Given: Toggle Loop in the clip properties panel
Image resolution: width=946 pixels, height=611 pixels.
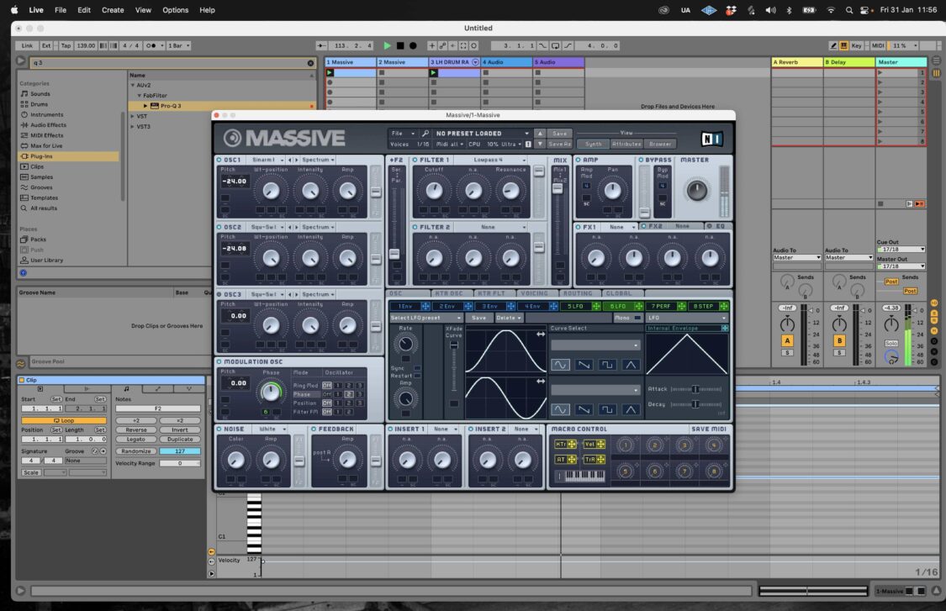Looking at the screenshot, I should point(64,420).
